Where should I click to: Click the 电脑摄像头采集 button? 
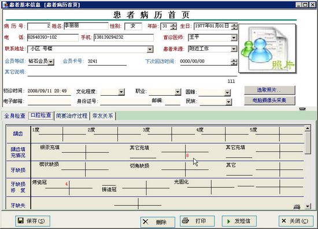(269, 100)
